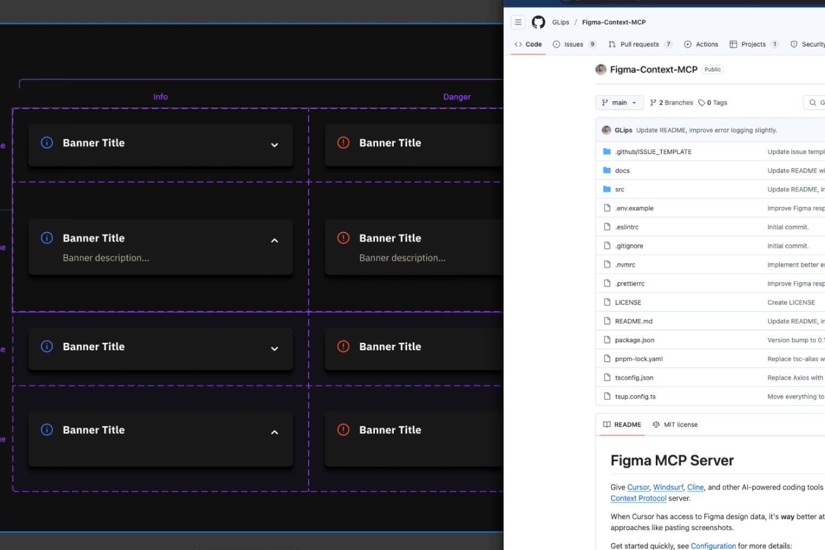825x550 pixels.
Task: Click the branch icon next to 2 Branches
Action: [x=654, y=102]
